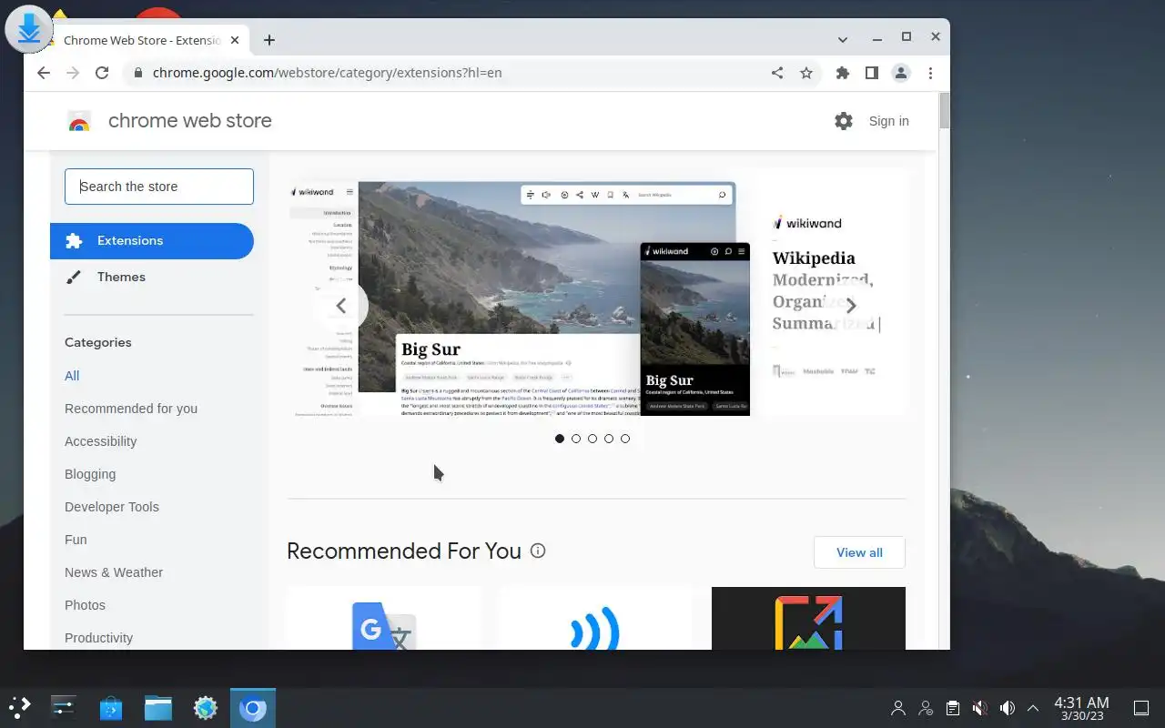Open the speaker volume tray icon

point(1007,708)
